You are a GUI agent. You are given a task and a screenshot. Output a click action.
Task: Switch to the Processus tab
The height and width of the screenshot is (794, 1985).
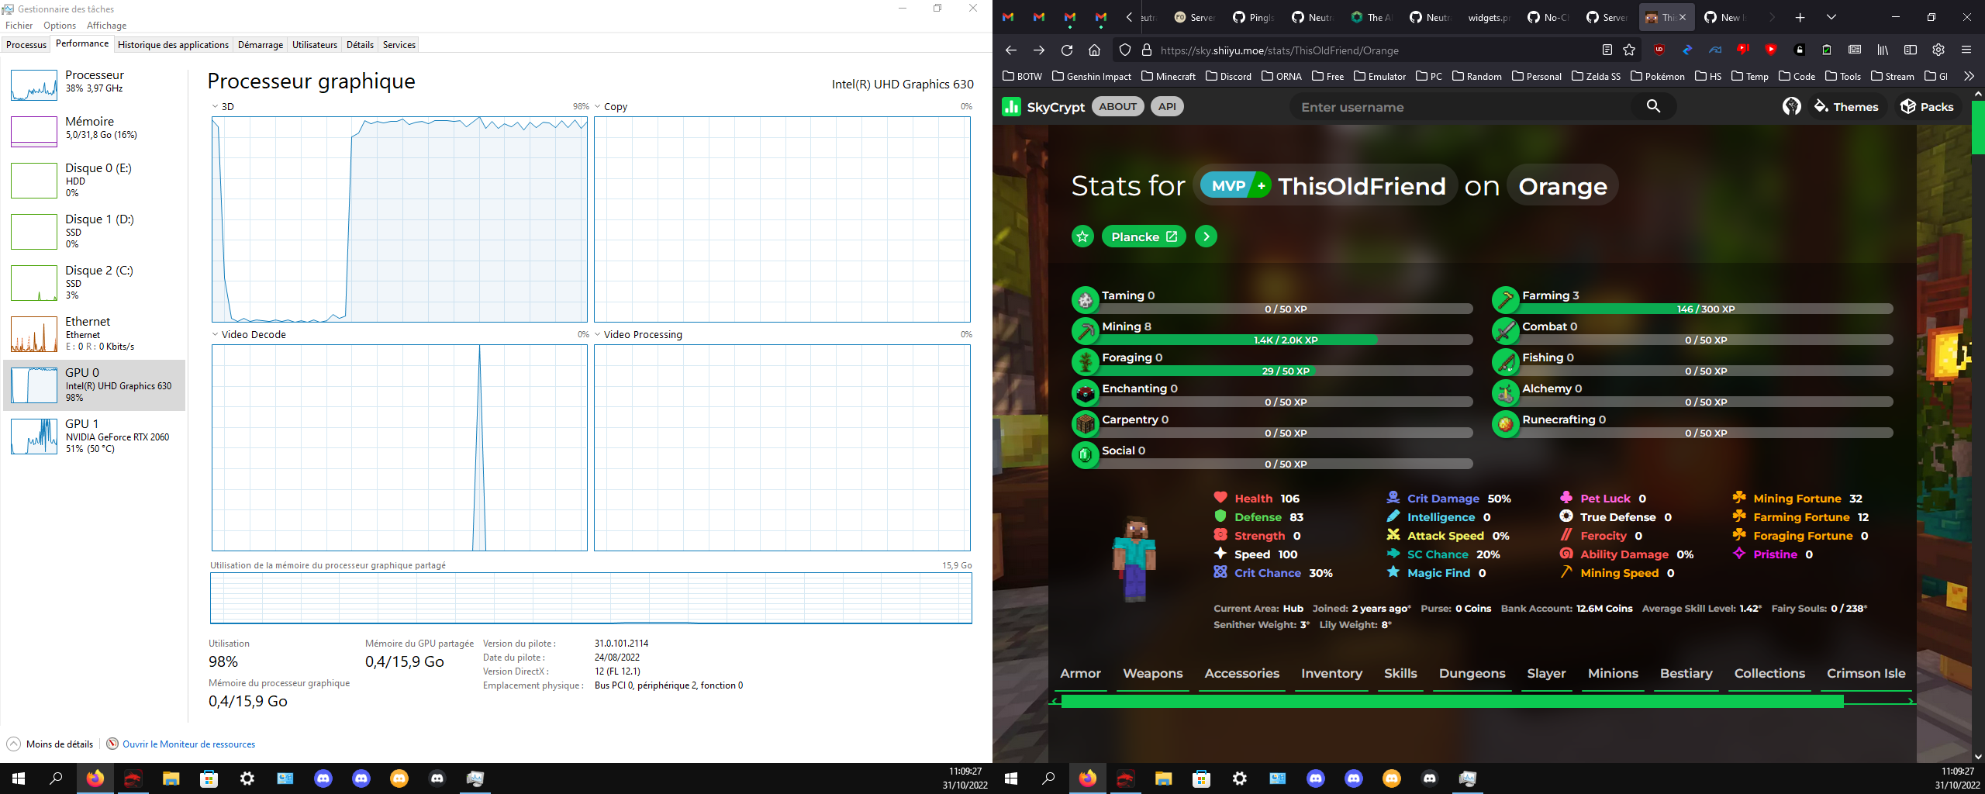tap(26, 45)
